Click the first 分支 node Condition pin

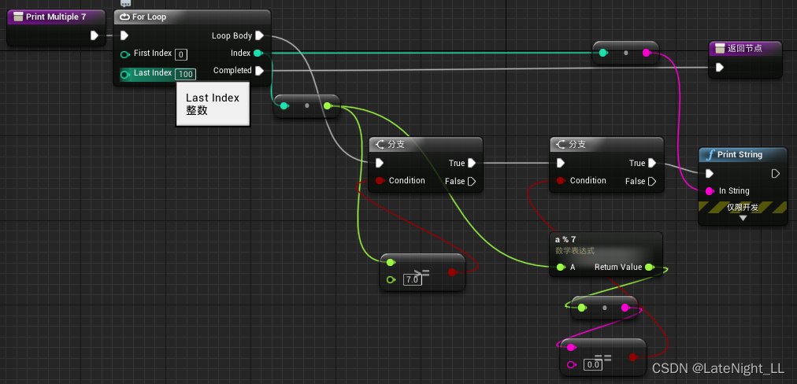(x=380, y=180)
